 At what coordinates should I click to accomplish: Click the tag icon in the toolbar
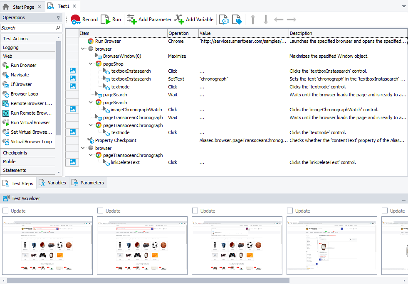237,20
